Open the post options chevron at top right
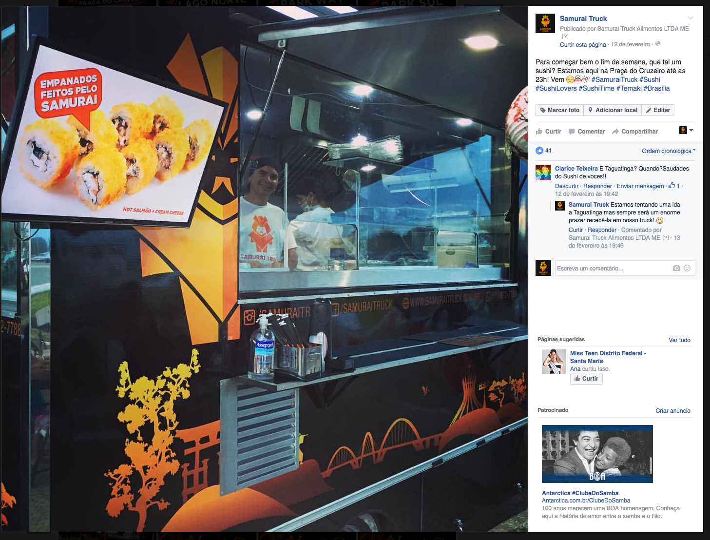This screenshot has height=540, width=710. (691, 19)
